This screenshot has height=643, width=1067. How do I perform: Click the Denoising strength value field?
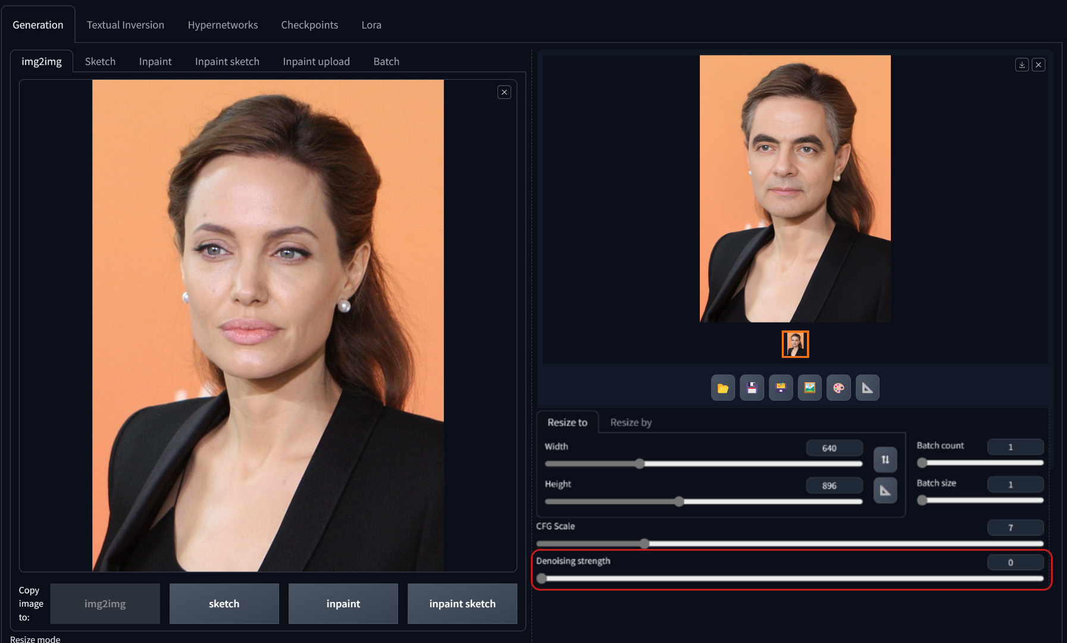point(1015,562)
